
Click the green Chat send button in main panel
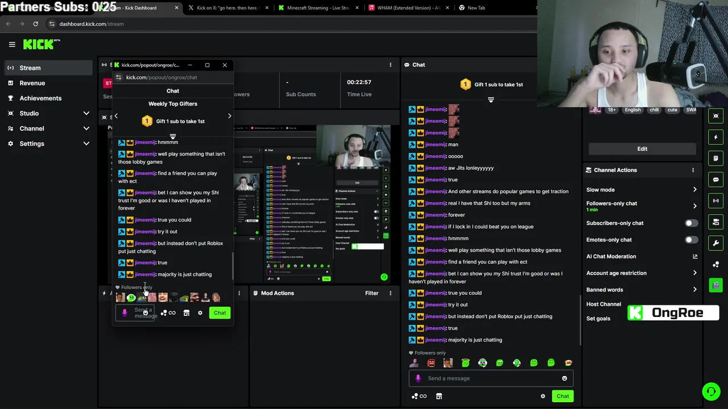tap(562, 396)
